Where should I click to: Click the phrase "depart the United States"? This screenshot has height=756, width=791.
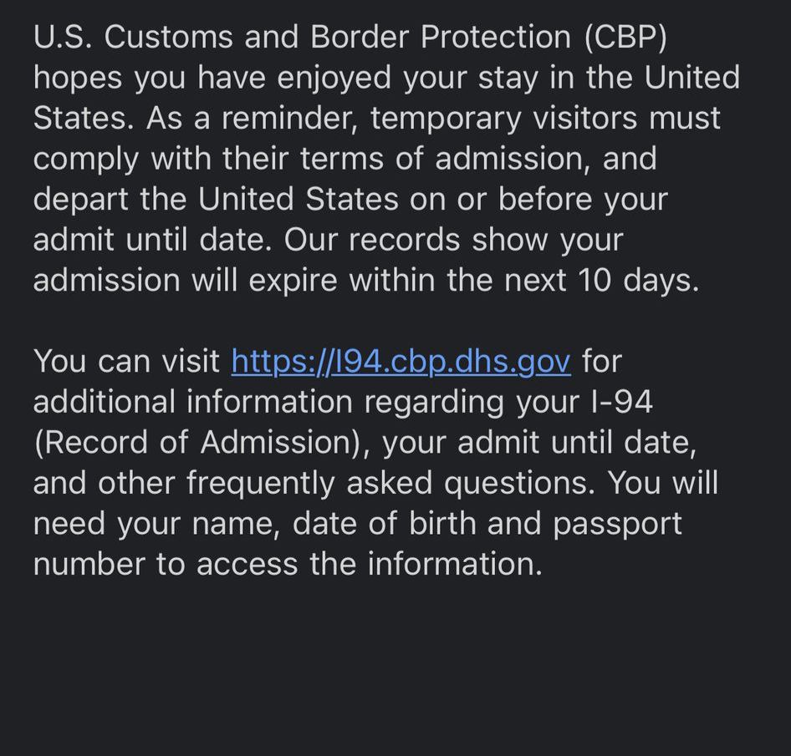[x=216, y=200]
